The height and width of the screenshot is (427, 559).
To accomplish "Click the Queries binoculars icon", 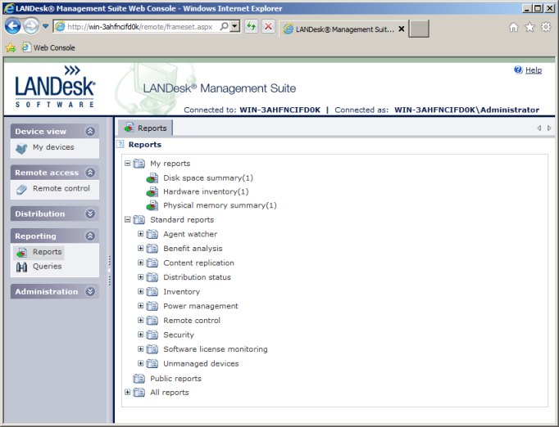I will 21,267.
